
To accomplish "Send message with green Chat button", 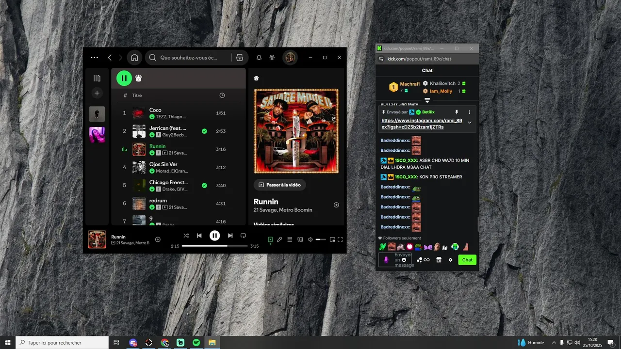I will coord(467,260).
